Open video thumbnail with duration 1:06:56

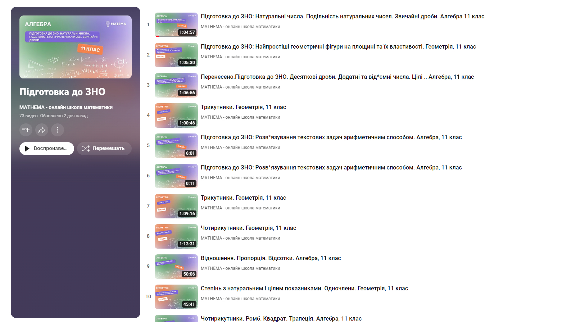[176, 85]
